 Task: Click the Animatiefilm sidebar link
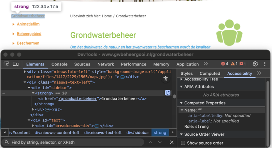(x=28, y=24)
